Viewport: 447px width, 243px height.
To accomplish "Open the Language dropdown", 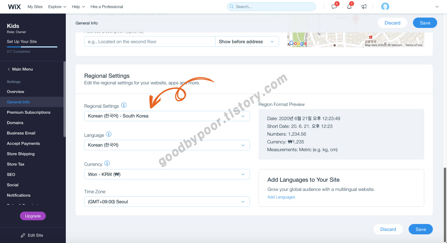I will (167, 145).
